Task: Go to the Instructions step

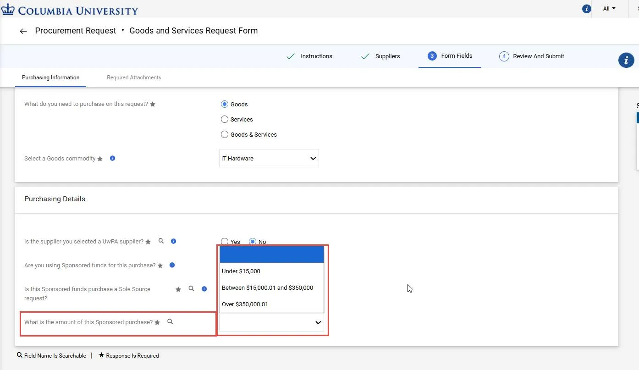Action: (x=316, y=56)
